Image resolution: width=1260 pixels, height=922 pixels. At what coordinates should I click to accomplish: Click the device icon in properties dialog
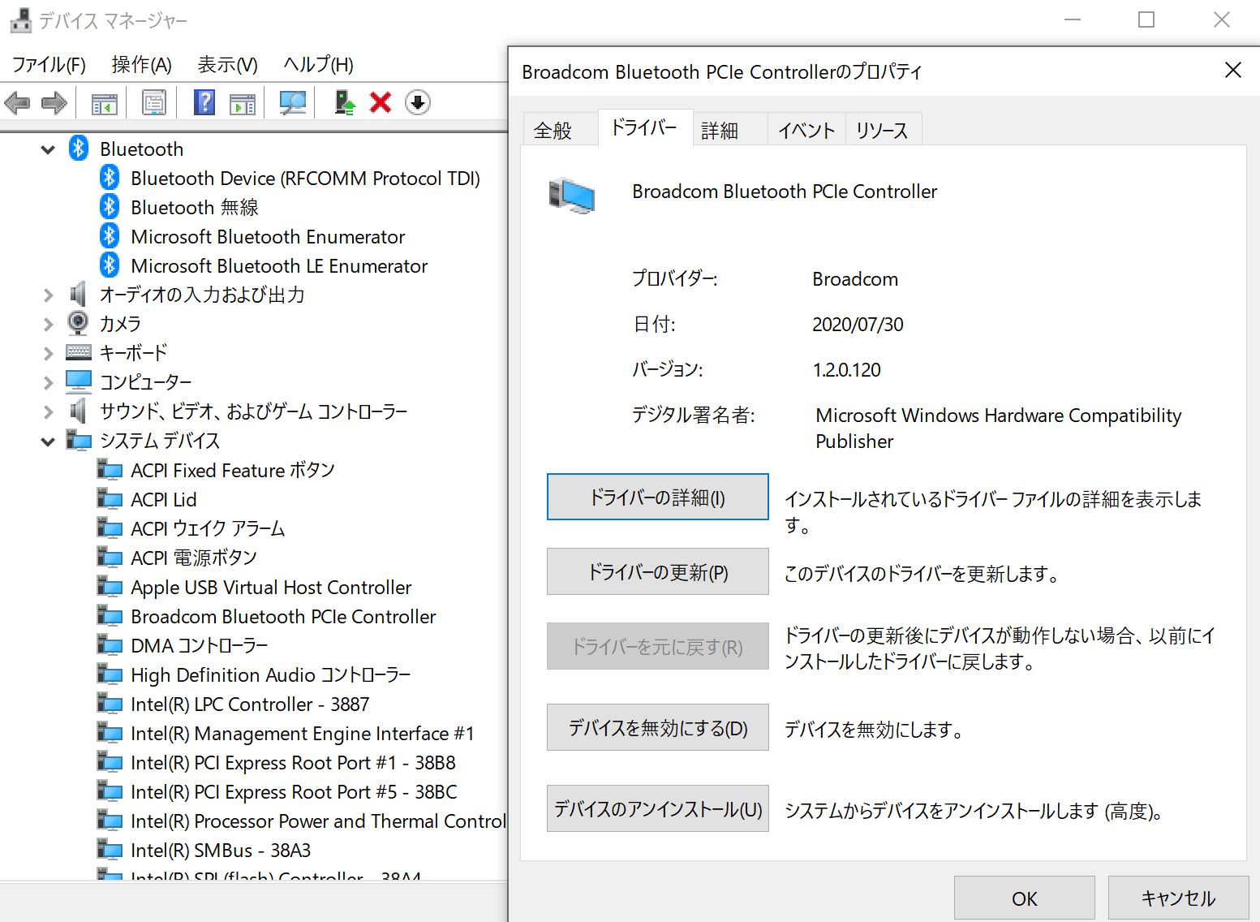click(572, 196)
